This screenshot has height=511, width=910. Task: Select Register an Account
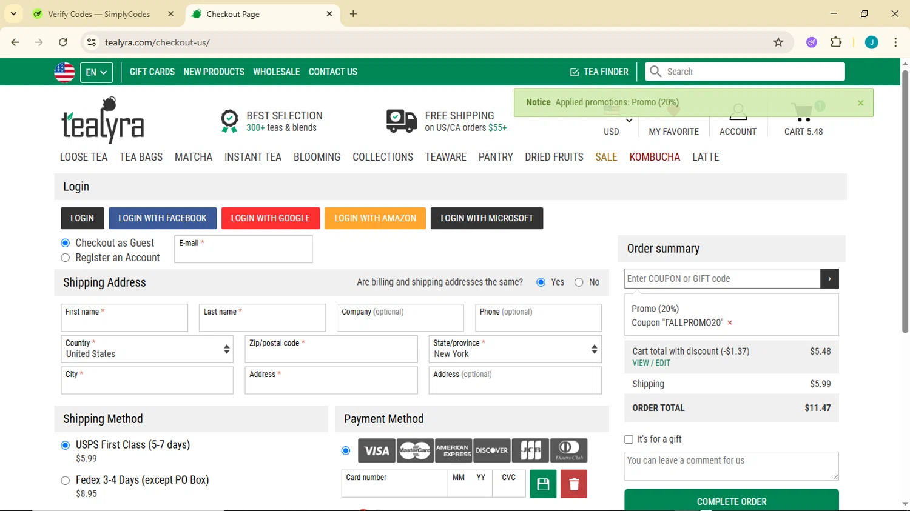(x=66, y=258)
